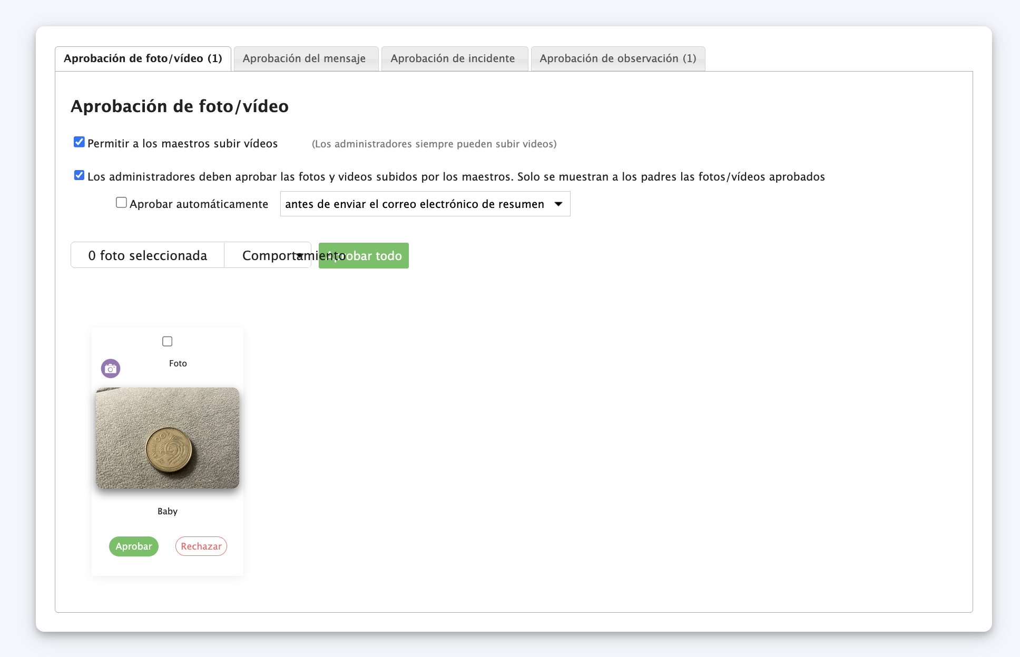
Task: Reject the photo with Rechazar
Action: click(x=201, y=546)
